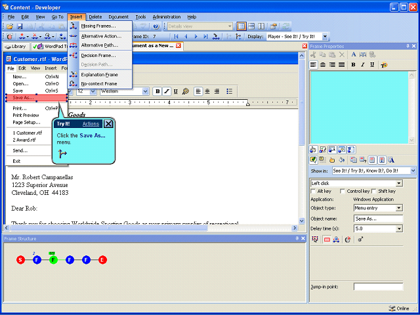Viewport: 420px width, 315px height.
Task: Choose Decision Frame... from the Insert menu
Action: coord(100,56)
